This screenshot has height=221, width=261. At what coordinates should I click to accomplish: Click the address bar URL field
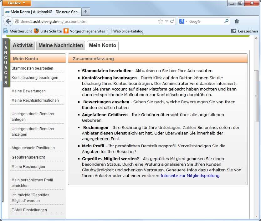click(88, 21)
